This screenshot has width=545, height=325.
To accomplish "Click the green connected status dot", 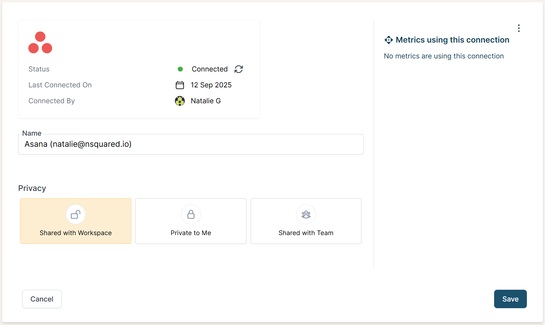I will (180, 69).
